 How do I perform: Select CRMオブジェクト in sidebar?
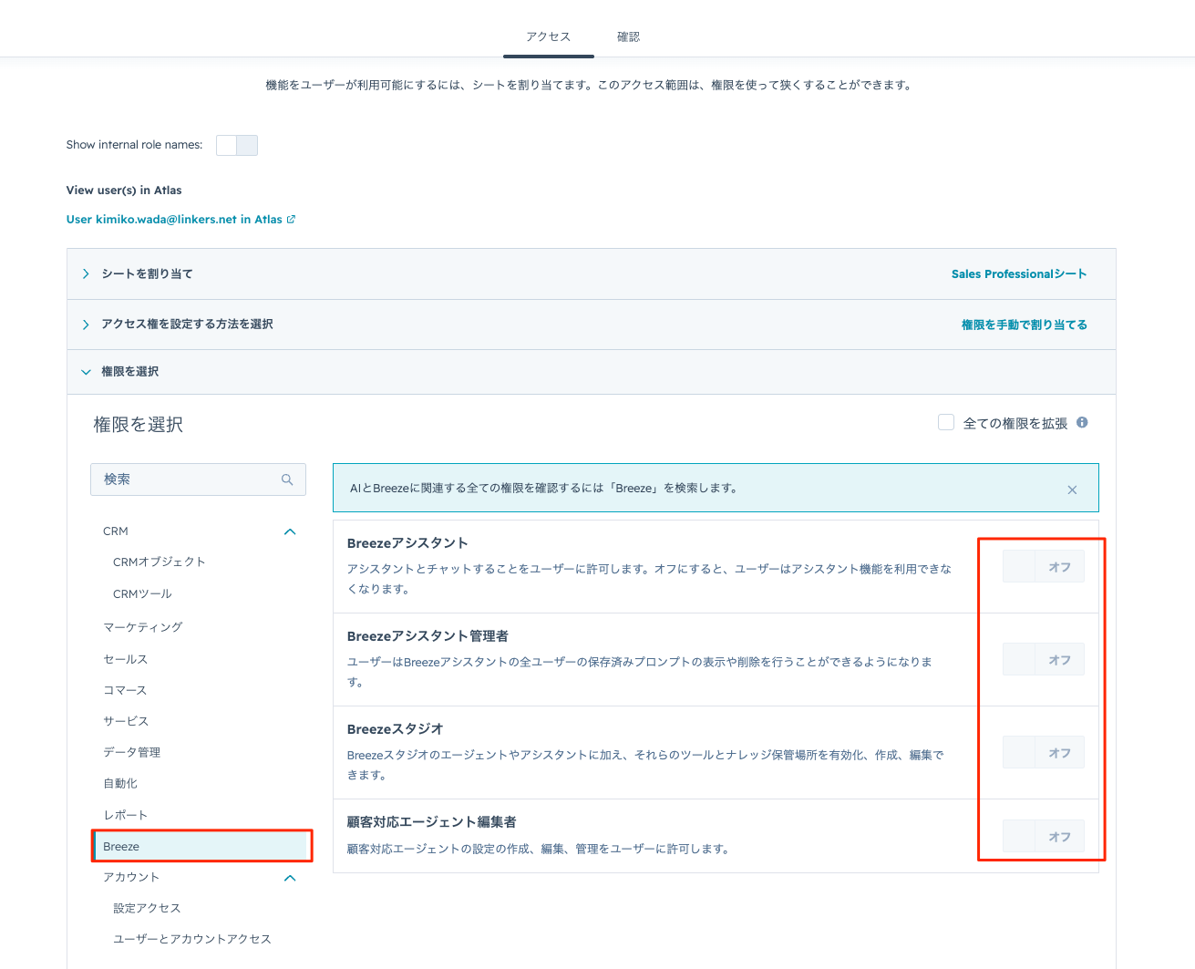(160, 562)
